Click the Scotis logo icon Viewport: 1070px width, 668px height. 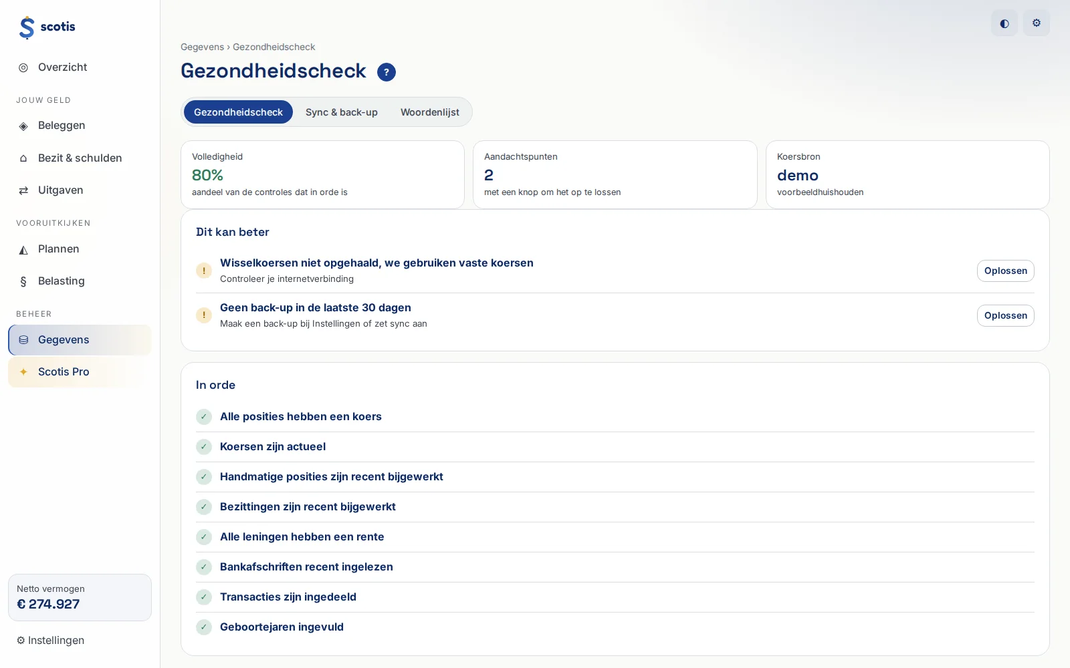27,27
